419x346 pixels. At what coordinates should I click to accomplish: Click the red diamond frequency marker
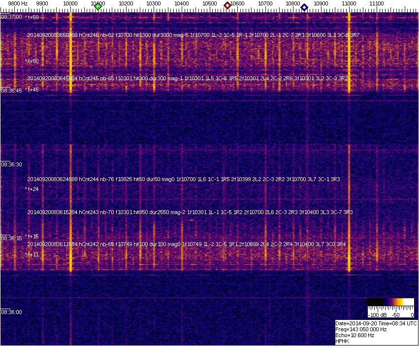227,5
